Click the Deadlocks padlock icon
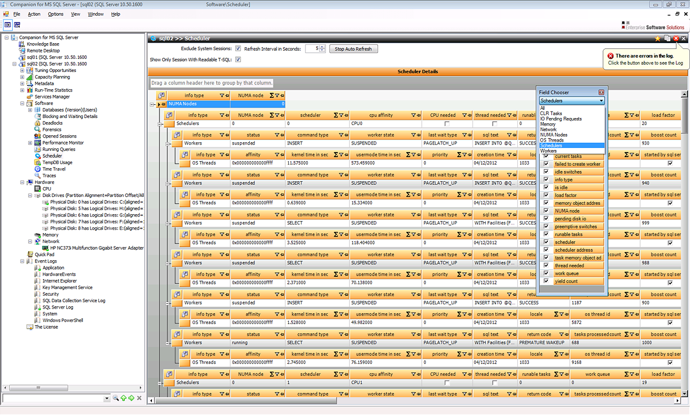This screenshot has width=690, height=415. click(37, 123)
